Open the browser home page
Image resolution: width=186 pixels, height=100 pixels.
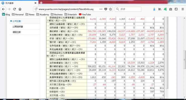pyautogui.click(x=20, y=9)
